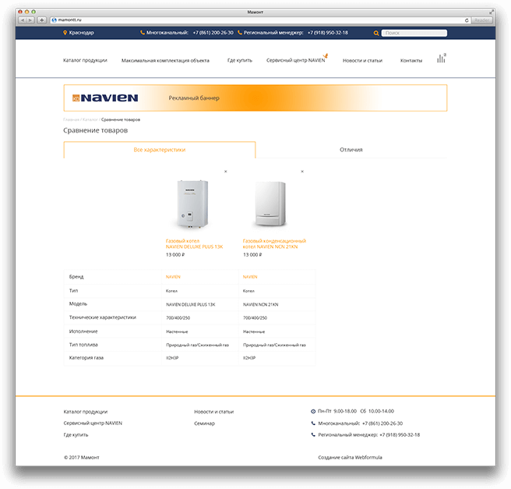The height and width of the screenshot is (489, 511).
Task: Open Контакты in the top menu
Action: coord(411,61)
